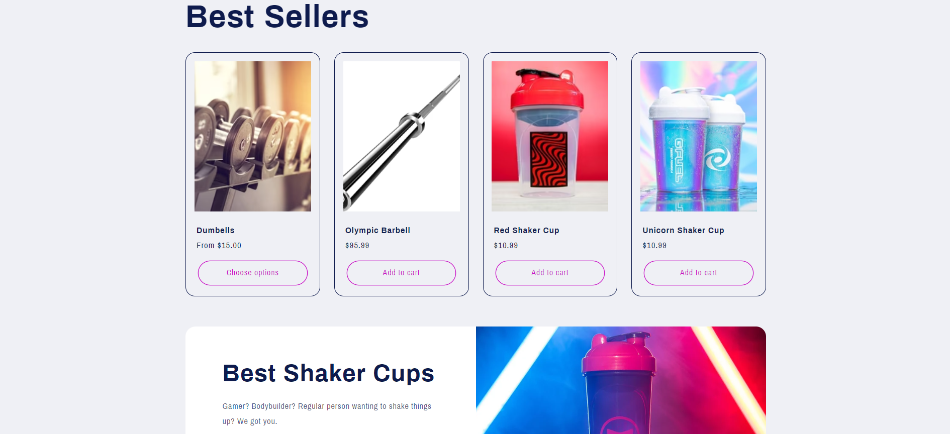Click the Olympic Barbell product title
This screenshot has width=950, height=434.
pos(377,230)
